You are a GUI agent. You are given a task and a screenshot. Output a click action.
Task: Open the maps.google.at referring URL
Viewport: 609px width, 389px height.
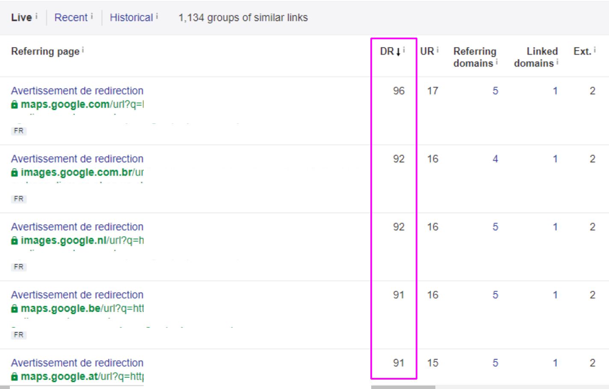pyautogui.click(x=82, y=376)
